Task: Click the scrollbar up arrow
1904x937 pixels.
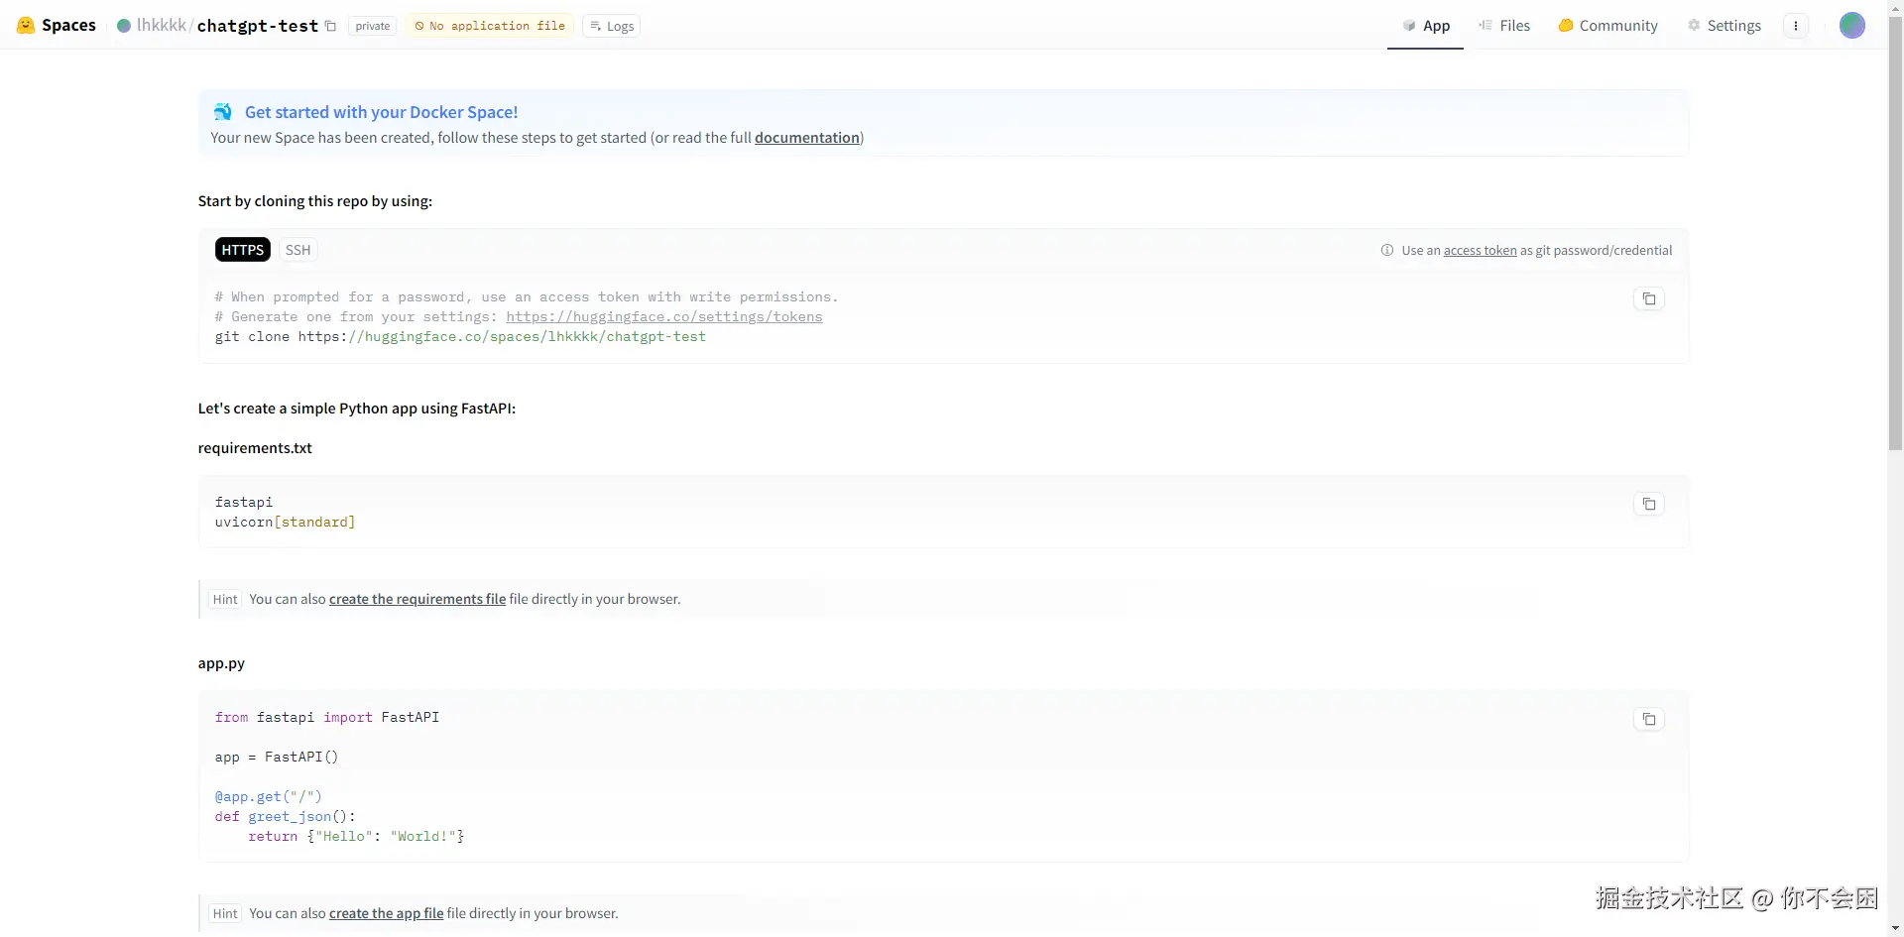Action: pos(1895,7)
